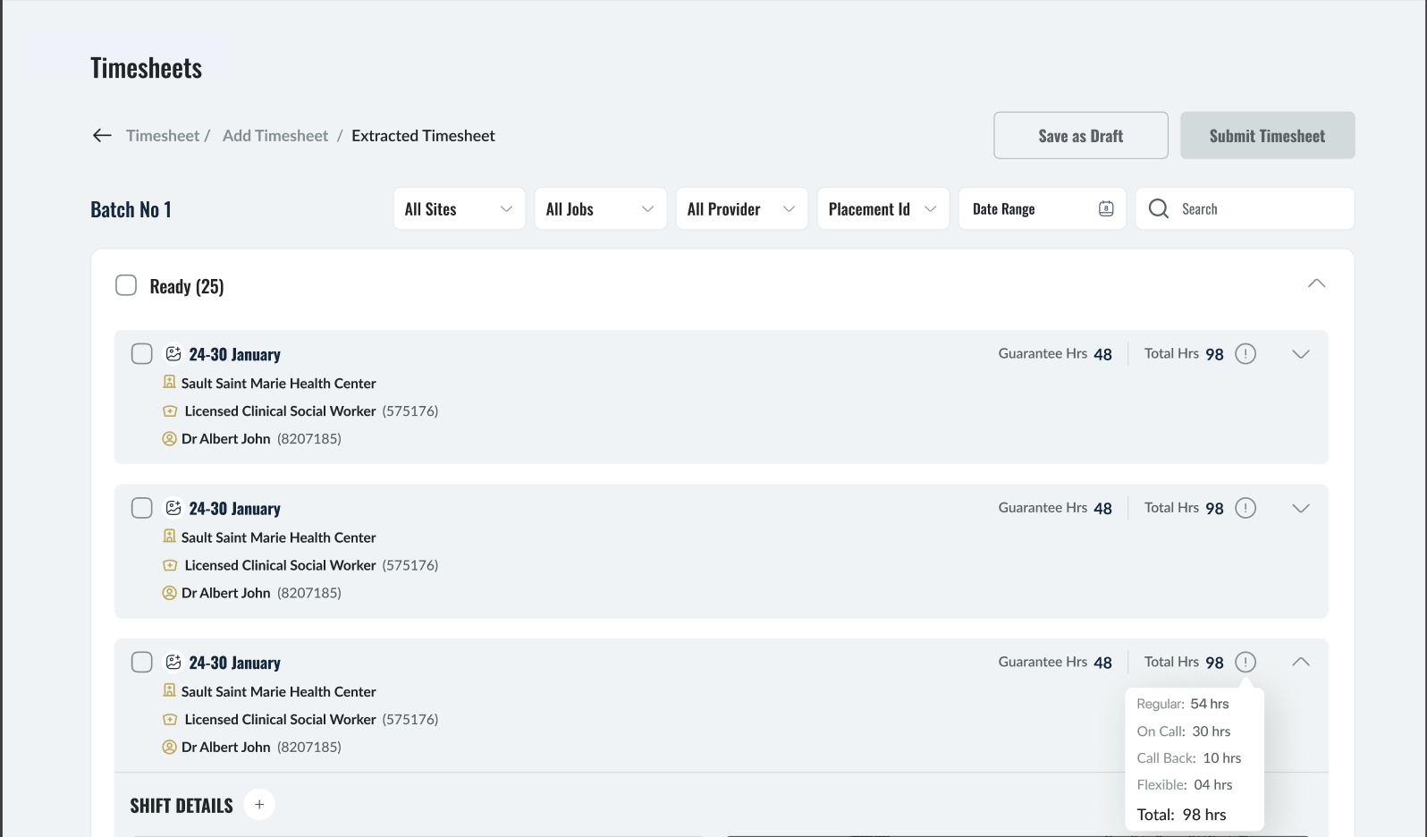This screenshot has width=1427, height=837.
Task: Click On Call: 30 hrs in the popup
Action: pyautogui.click(x=1184, y=731)
